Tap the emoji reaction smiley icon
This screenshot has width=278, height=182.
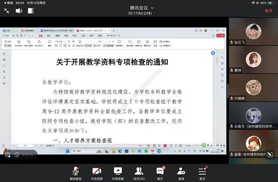(x=17, y=155)
